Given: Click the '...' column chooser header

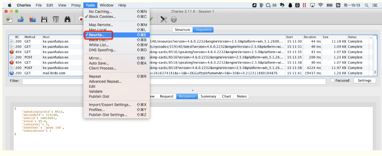Looking at the screenshot, I should [371, 37].
